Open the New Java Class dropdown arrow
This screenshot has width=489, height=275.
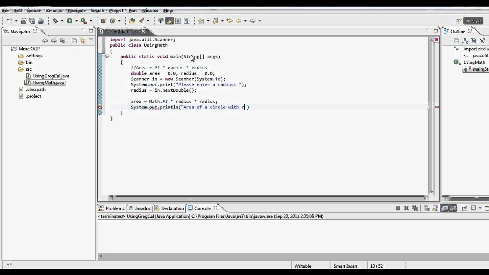point(119,21)
